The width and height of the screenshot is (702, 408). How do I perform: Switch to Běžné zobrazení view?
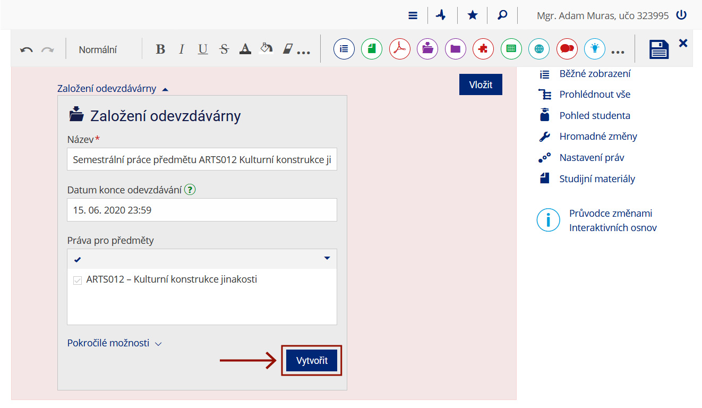pyautogui.click(x=595, y=74)
